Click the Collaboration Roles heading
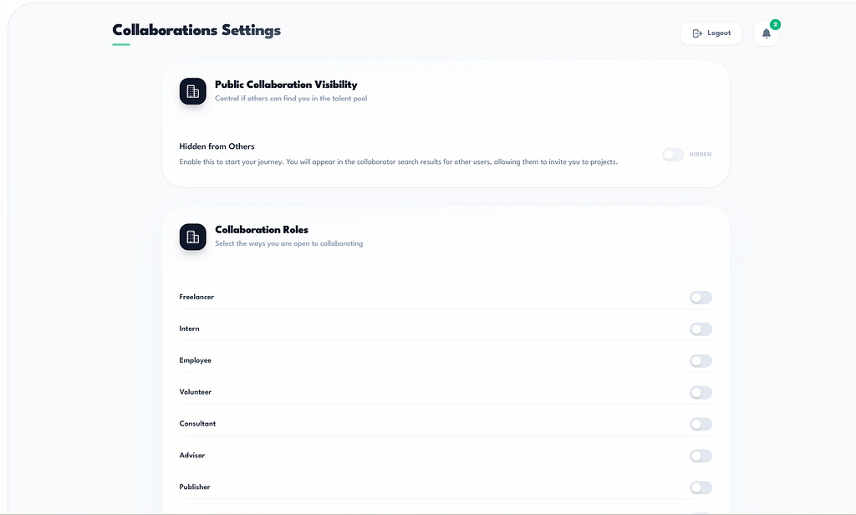856x515 pixels. click(262, 230)
